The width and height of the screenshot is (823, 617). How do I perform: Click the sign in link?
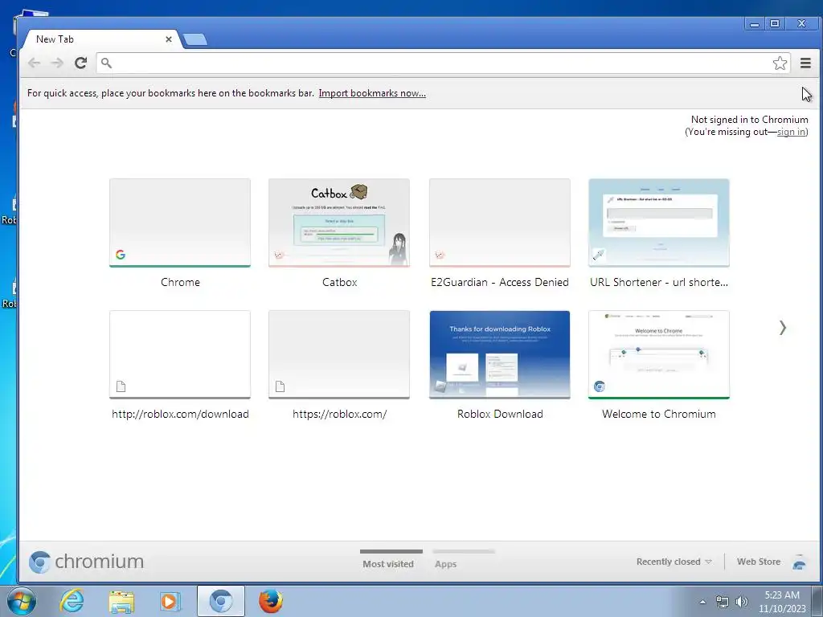tap(791, 132)
